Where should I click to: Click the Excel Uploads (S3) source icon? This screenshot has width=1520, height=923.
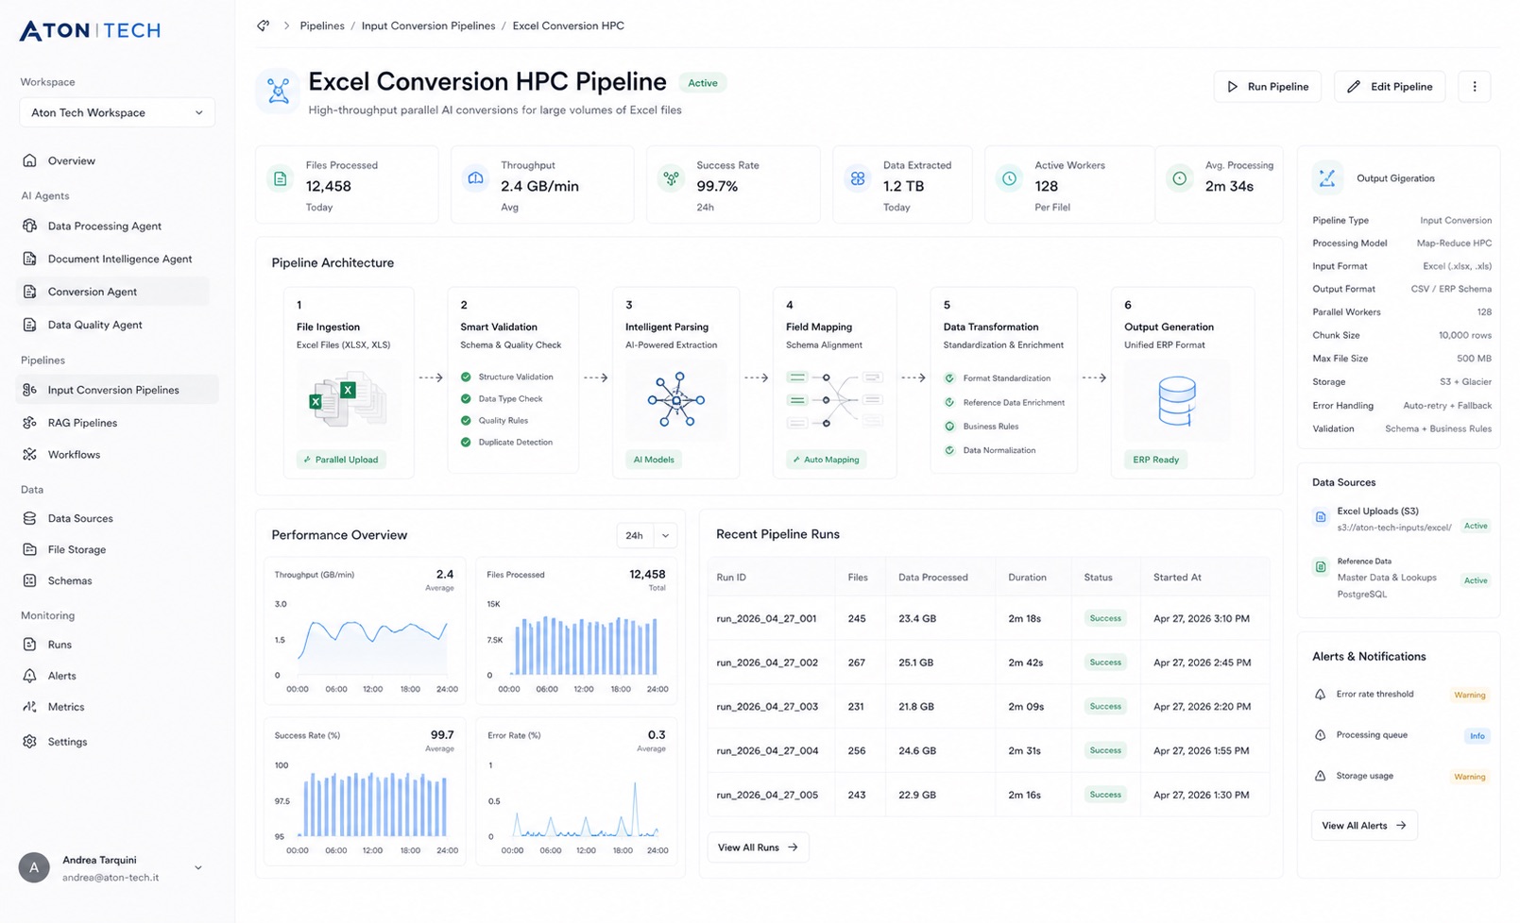click(x=1321, y=517)
